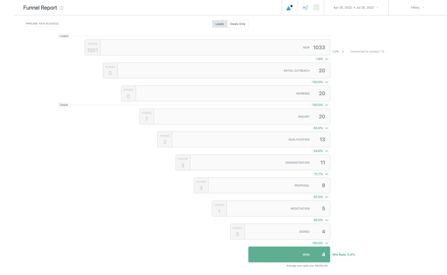
Task: Select the funnel view icon
Action: click(x=289, y=8)
